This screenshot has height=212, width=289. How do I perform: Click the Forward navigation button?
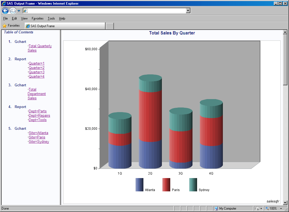[x=13, y=11]
